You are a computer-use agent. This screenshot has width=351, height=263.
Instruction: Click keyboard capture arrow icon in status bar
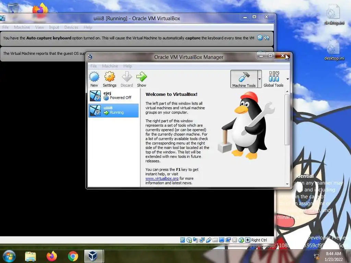(247, 240)
